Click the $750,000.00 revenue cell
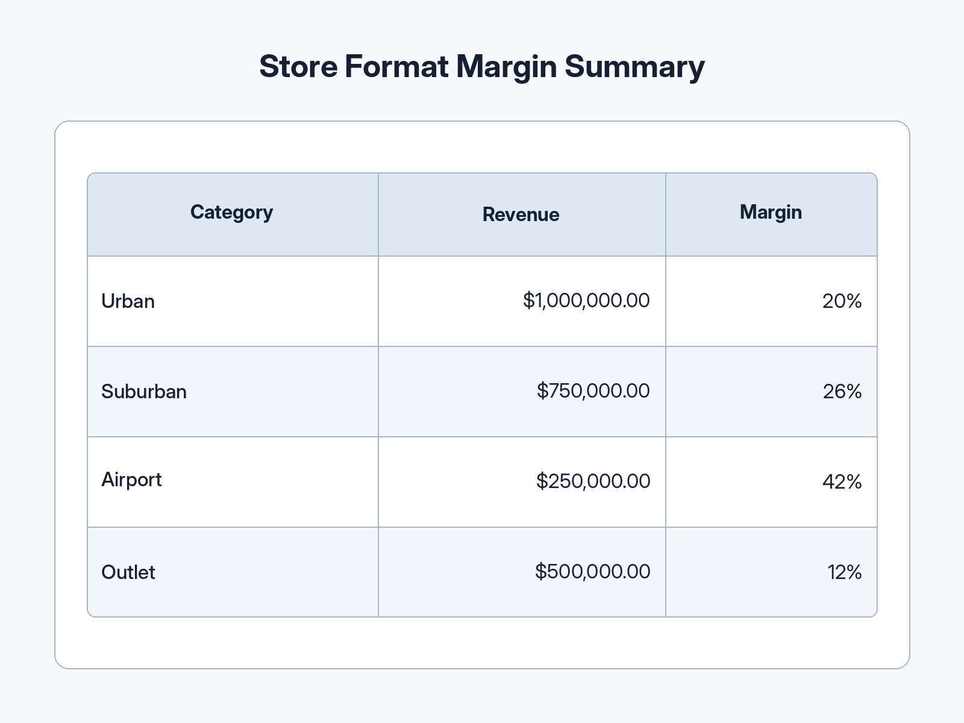 pos(522,392)
